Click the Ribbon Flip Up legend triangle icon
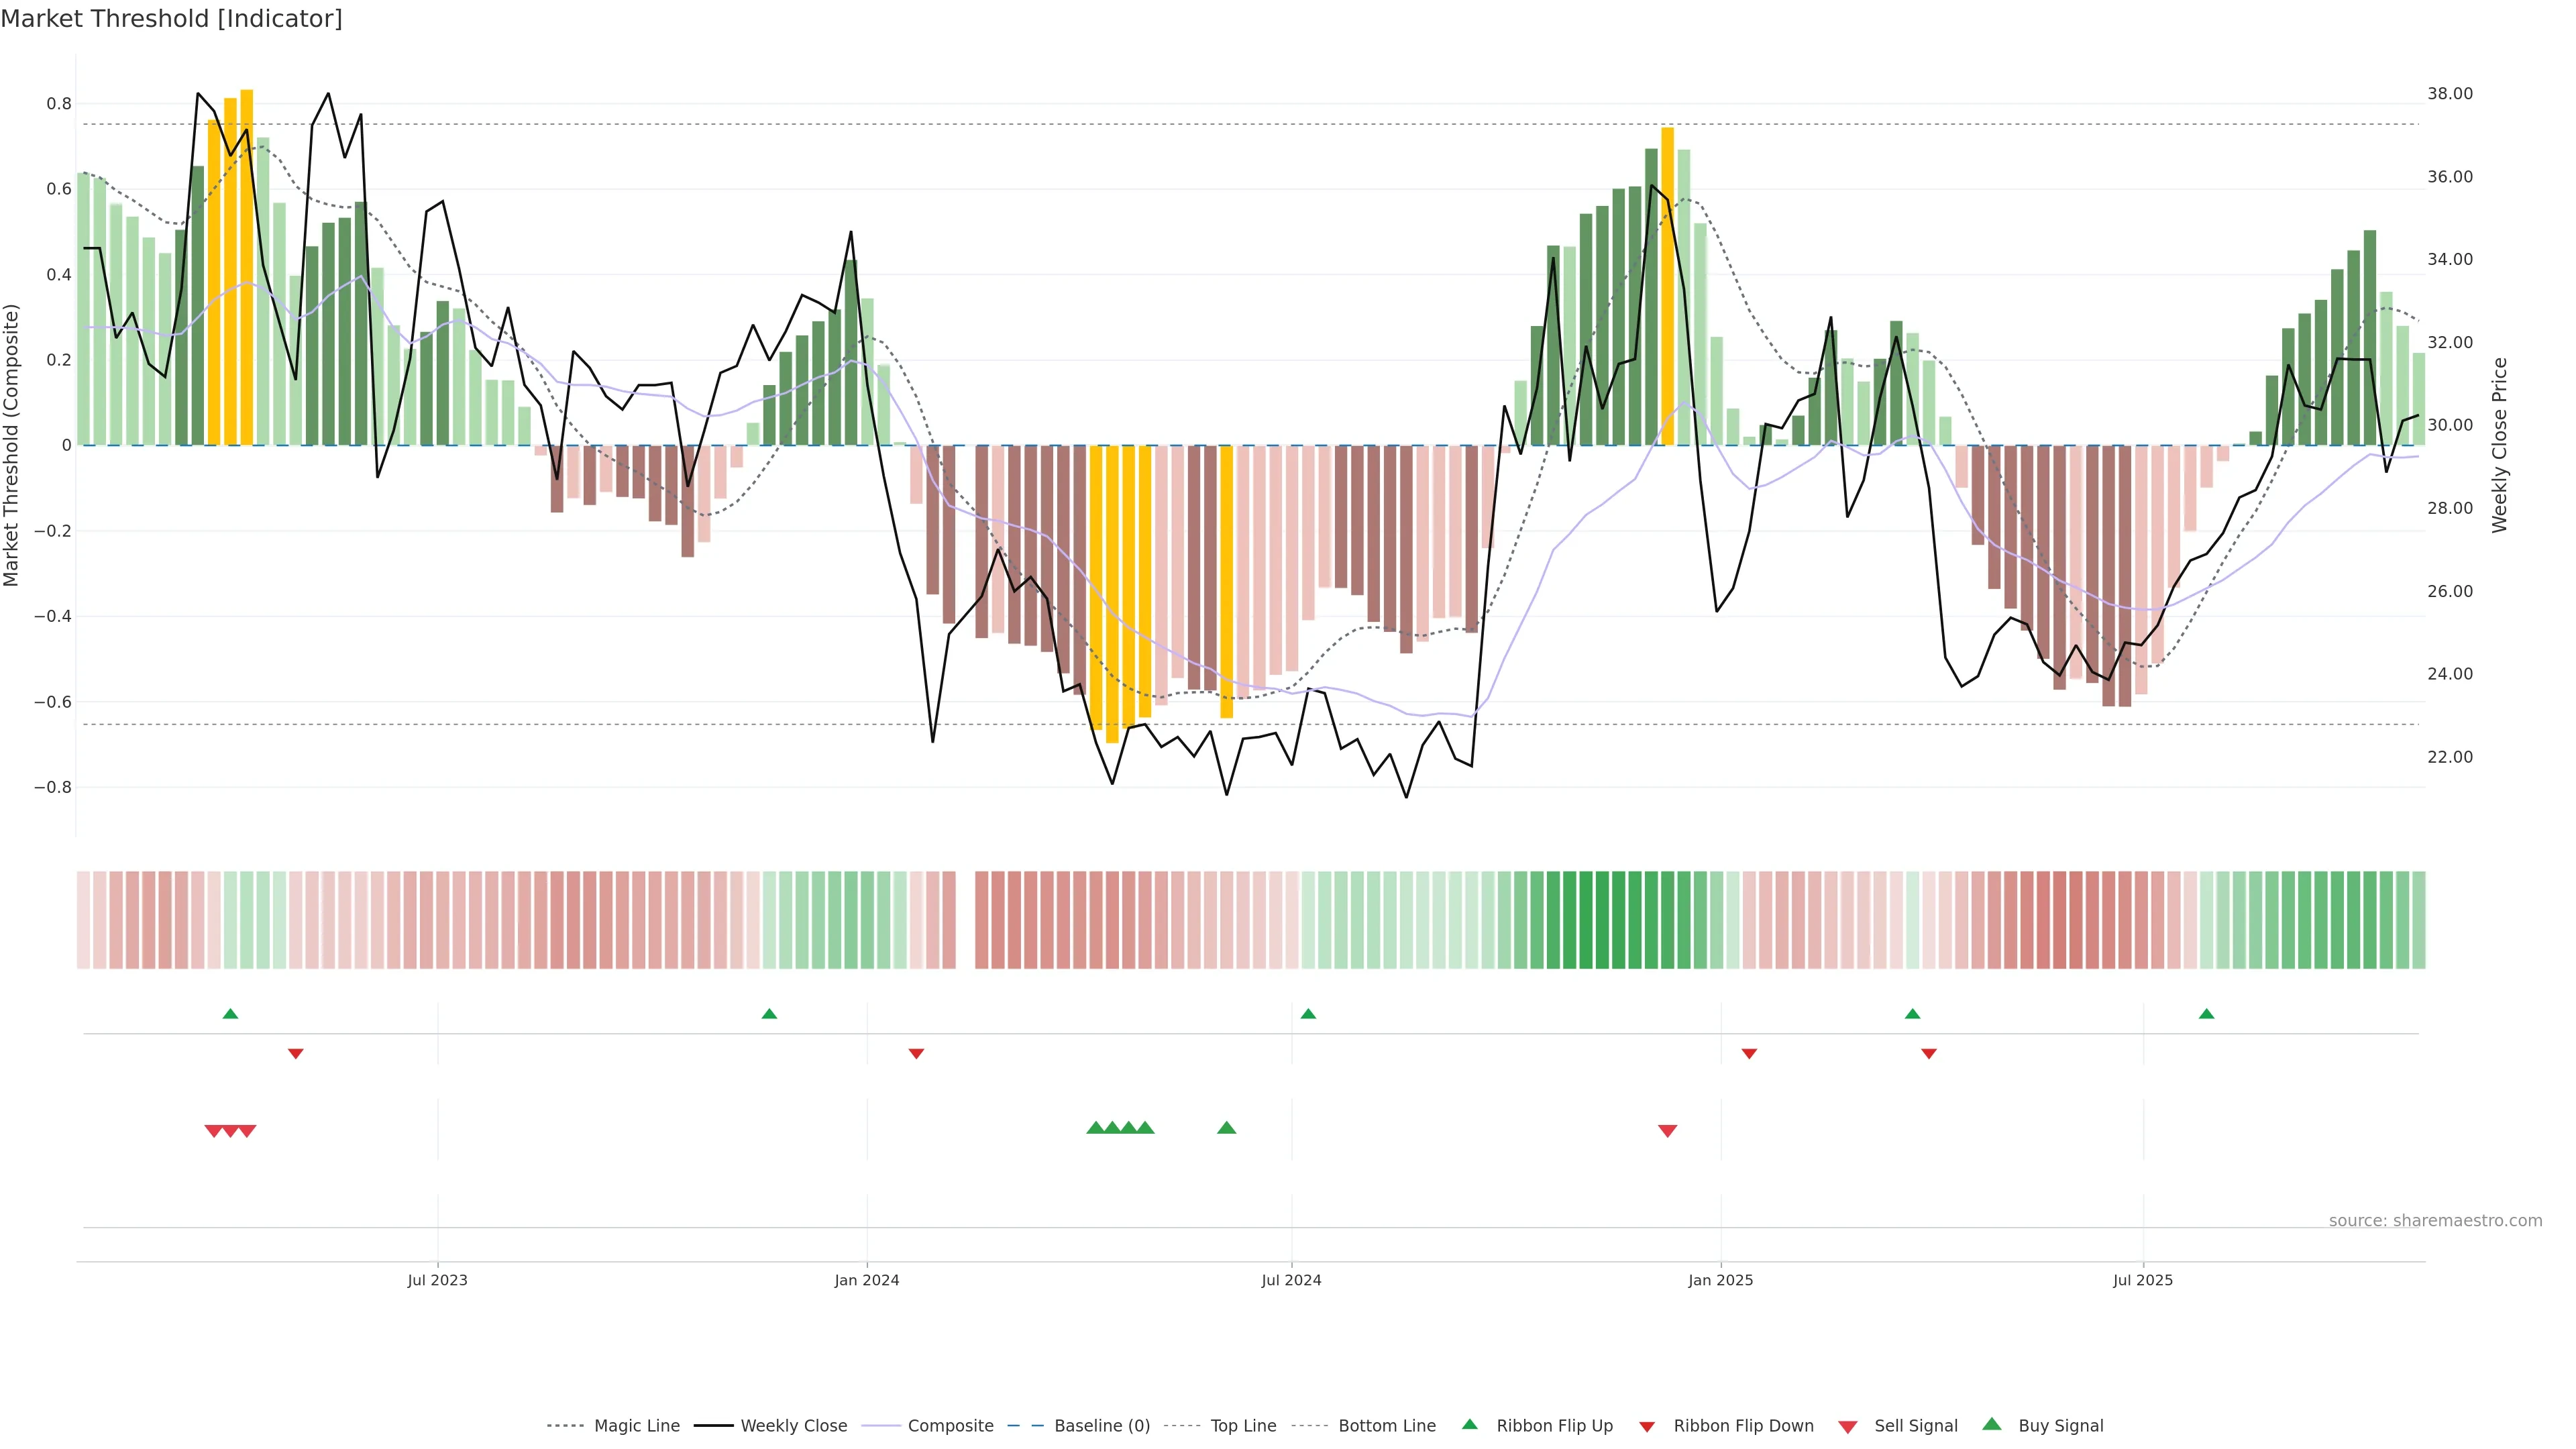Image resolution: width=2576 pixels, height=1449 pixels. click(1469, 1424)
